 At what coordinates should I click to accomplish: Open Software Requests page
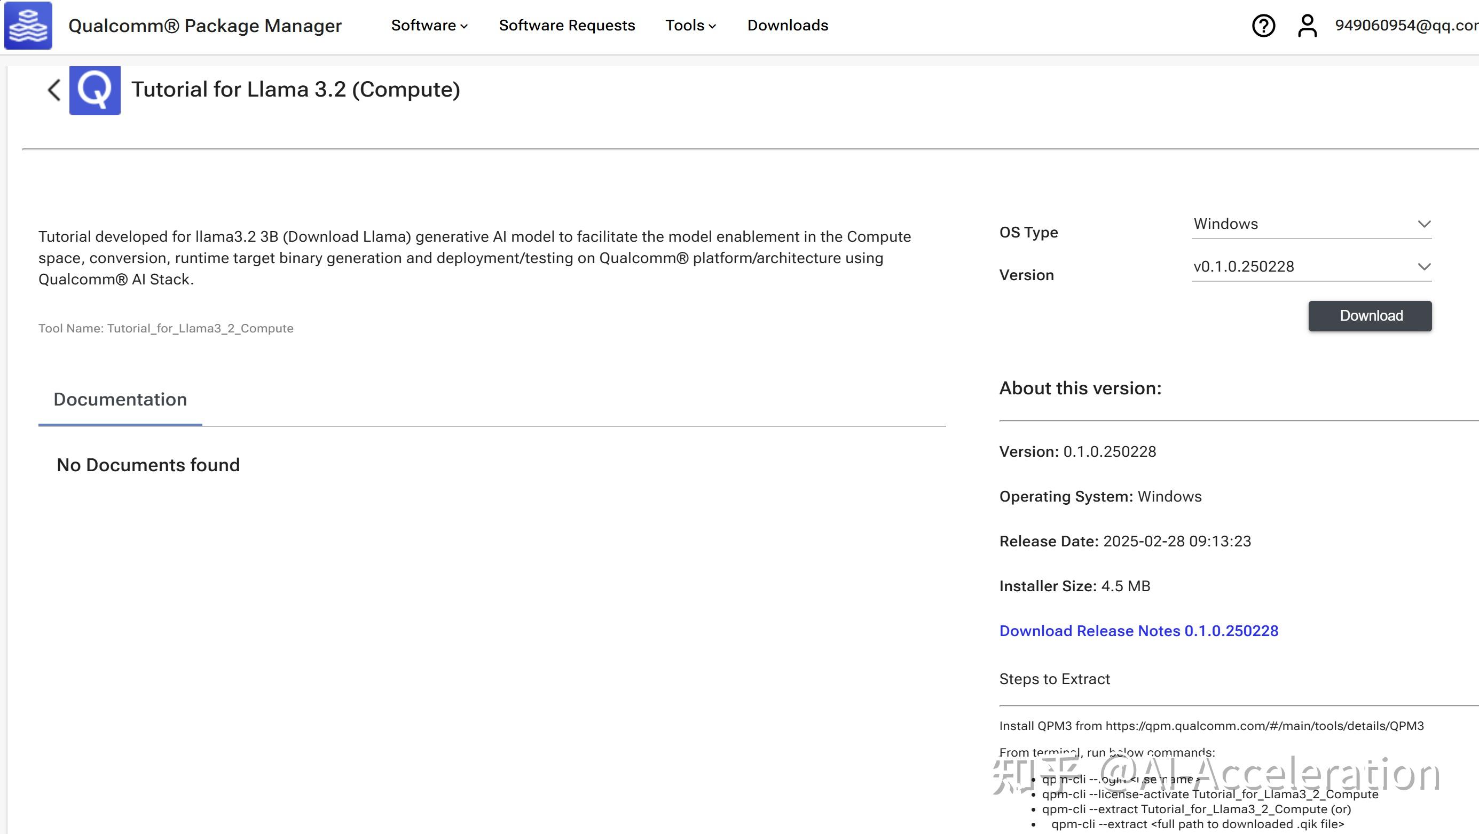(567, 26)
